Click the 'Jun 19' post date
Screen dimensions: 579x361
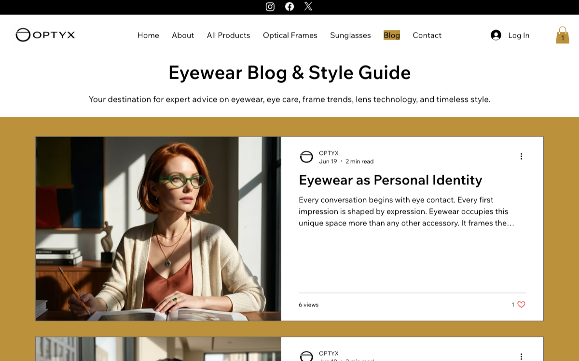[328, 161]
